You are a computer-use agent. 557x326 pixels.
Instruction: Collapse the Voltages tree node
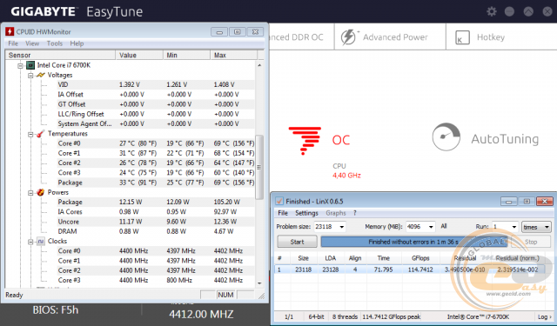click(x=30, y=76)
